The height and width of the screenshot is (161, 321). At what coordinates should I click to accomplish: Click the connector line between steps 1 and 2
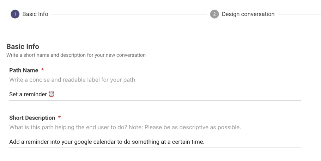pos(129,14)
